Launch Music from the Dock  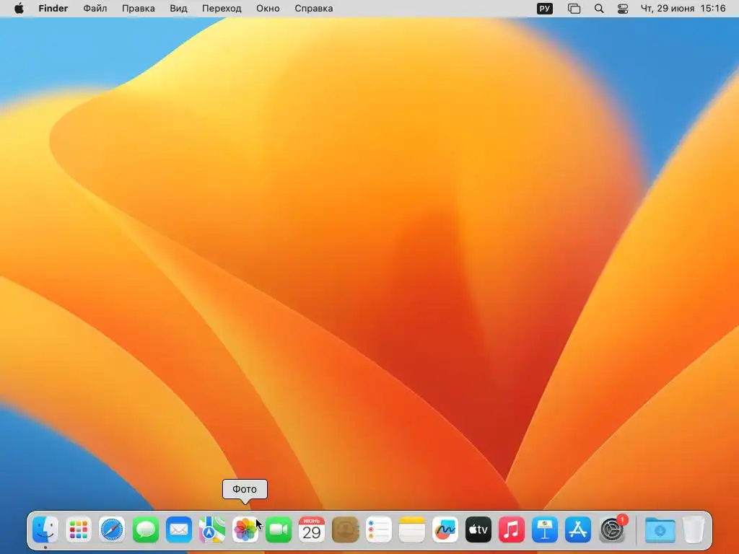point(512,530)
